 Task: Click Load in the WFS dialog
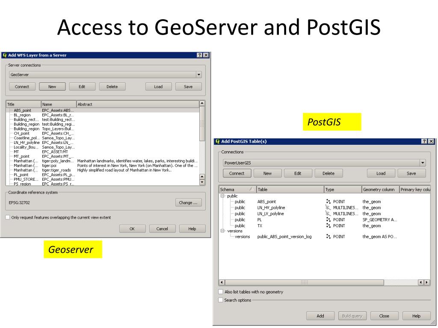click(158, 87)
